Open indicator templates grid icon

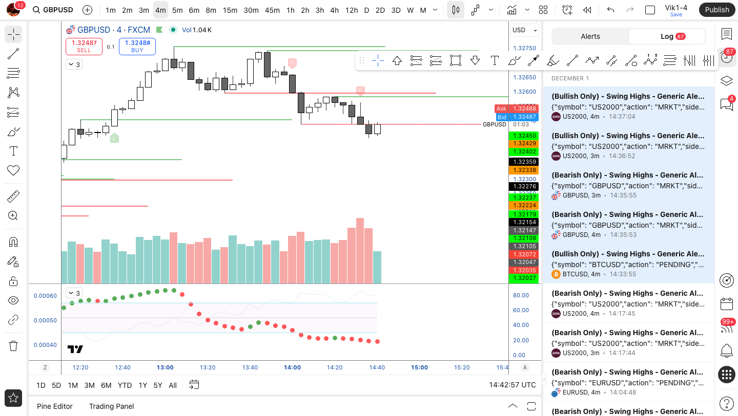click(543, 10)
